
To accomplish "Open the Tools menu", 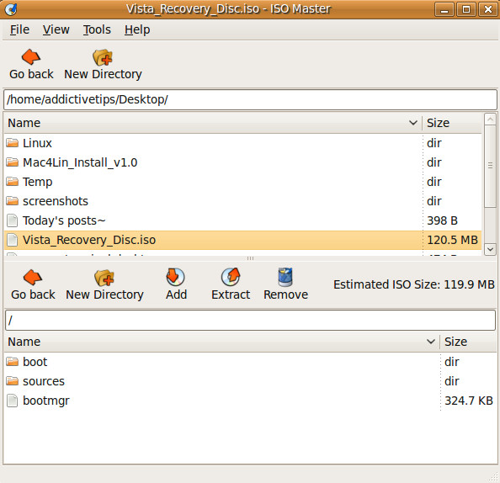I will click(97, 29).
